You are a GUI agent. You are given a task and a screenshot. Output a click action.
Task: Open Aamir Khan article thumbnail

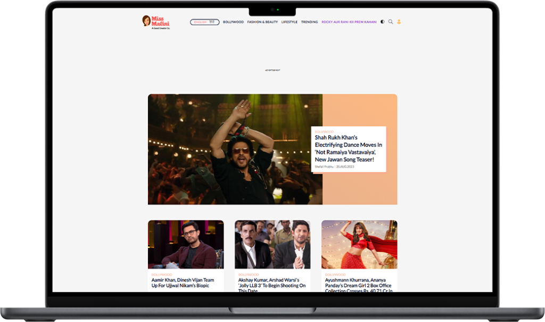[x=186, y=244]
